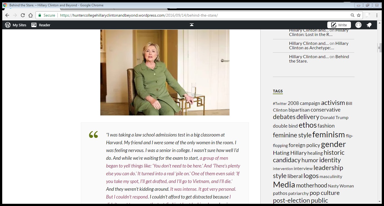Open the masculinity tag
384x206 pixels.
pyautogui.click(x=331, y=176)
